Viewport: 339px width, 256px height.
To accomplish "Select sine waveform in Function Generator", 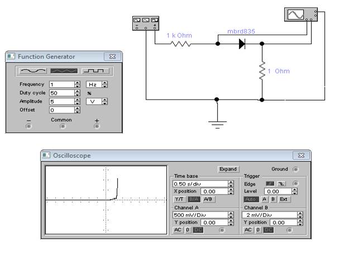I will coord(33,71).
